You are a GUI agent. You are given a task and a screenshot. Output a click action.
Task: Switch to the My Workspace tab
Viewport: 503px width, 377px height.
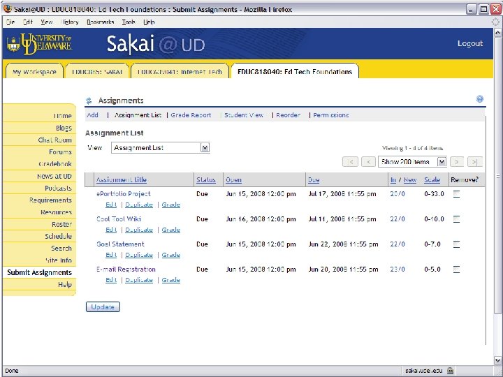click(x=34, y=71)
